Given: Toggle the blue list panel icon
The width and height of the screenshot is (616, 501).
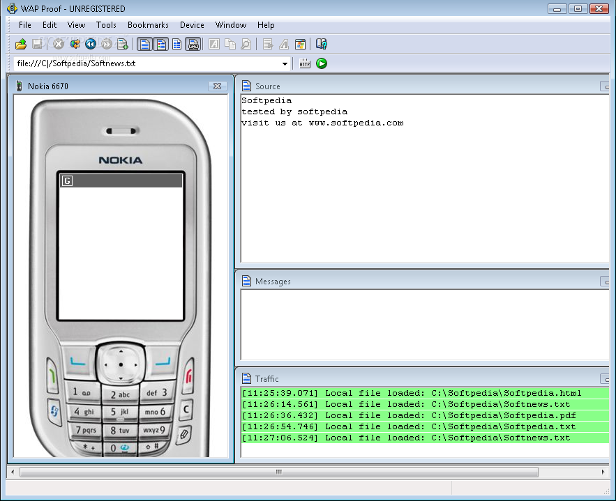Looking at the screenshot, I should [176, 44].
